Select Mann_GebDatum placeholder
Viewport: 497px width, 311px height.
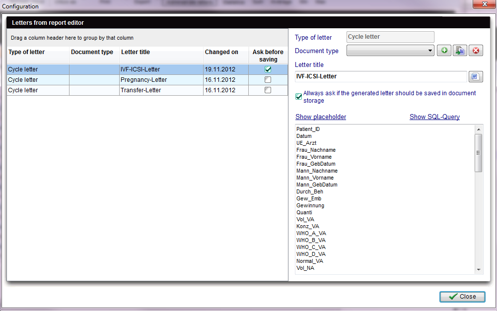(317, 185)
